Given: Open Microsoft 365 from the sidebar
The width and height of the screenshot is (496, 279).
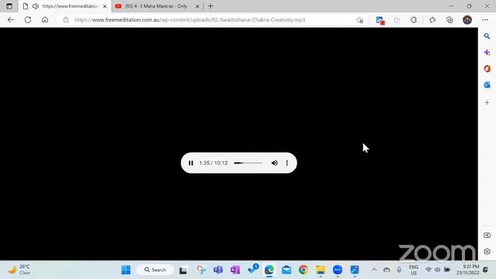Looking at the screenshot, I should (x=487, y=69).
